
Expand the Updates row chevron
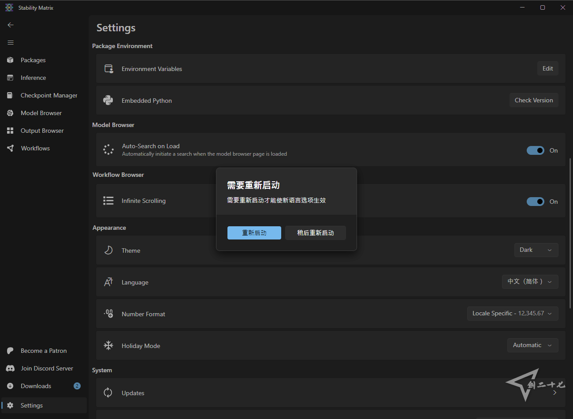554,393
